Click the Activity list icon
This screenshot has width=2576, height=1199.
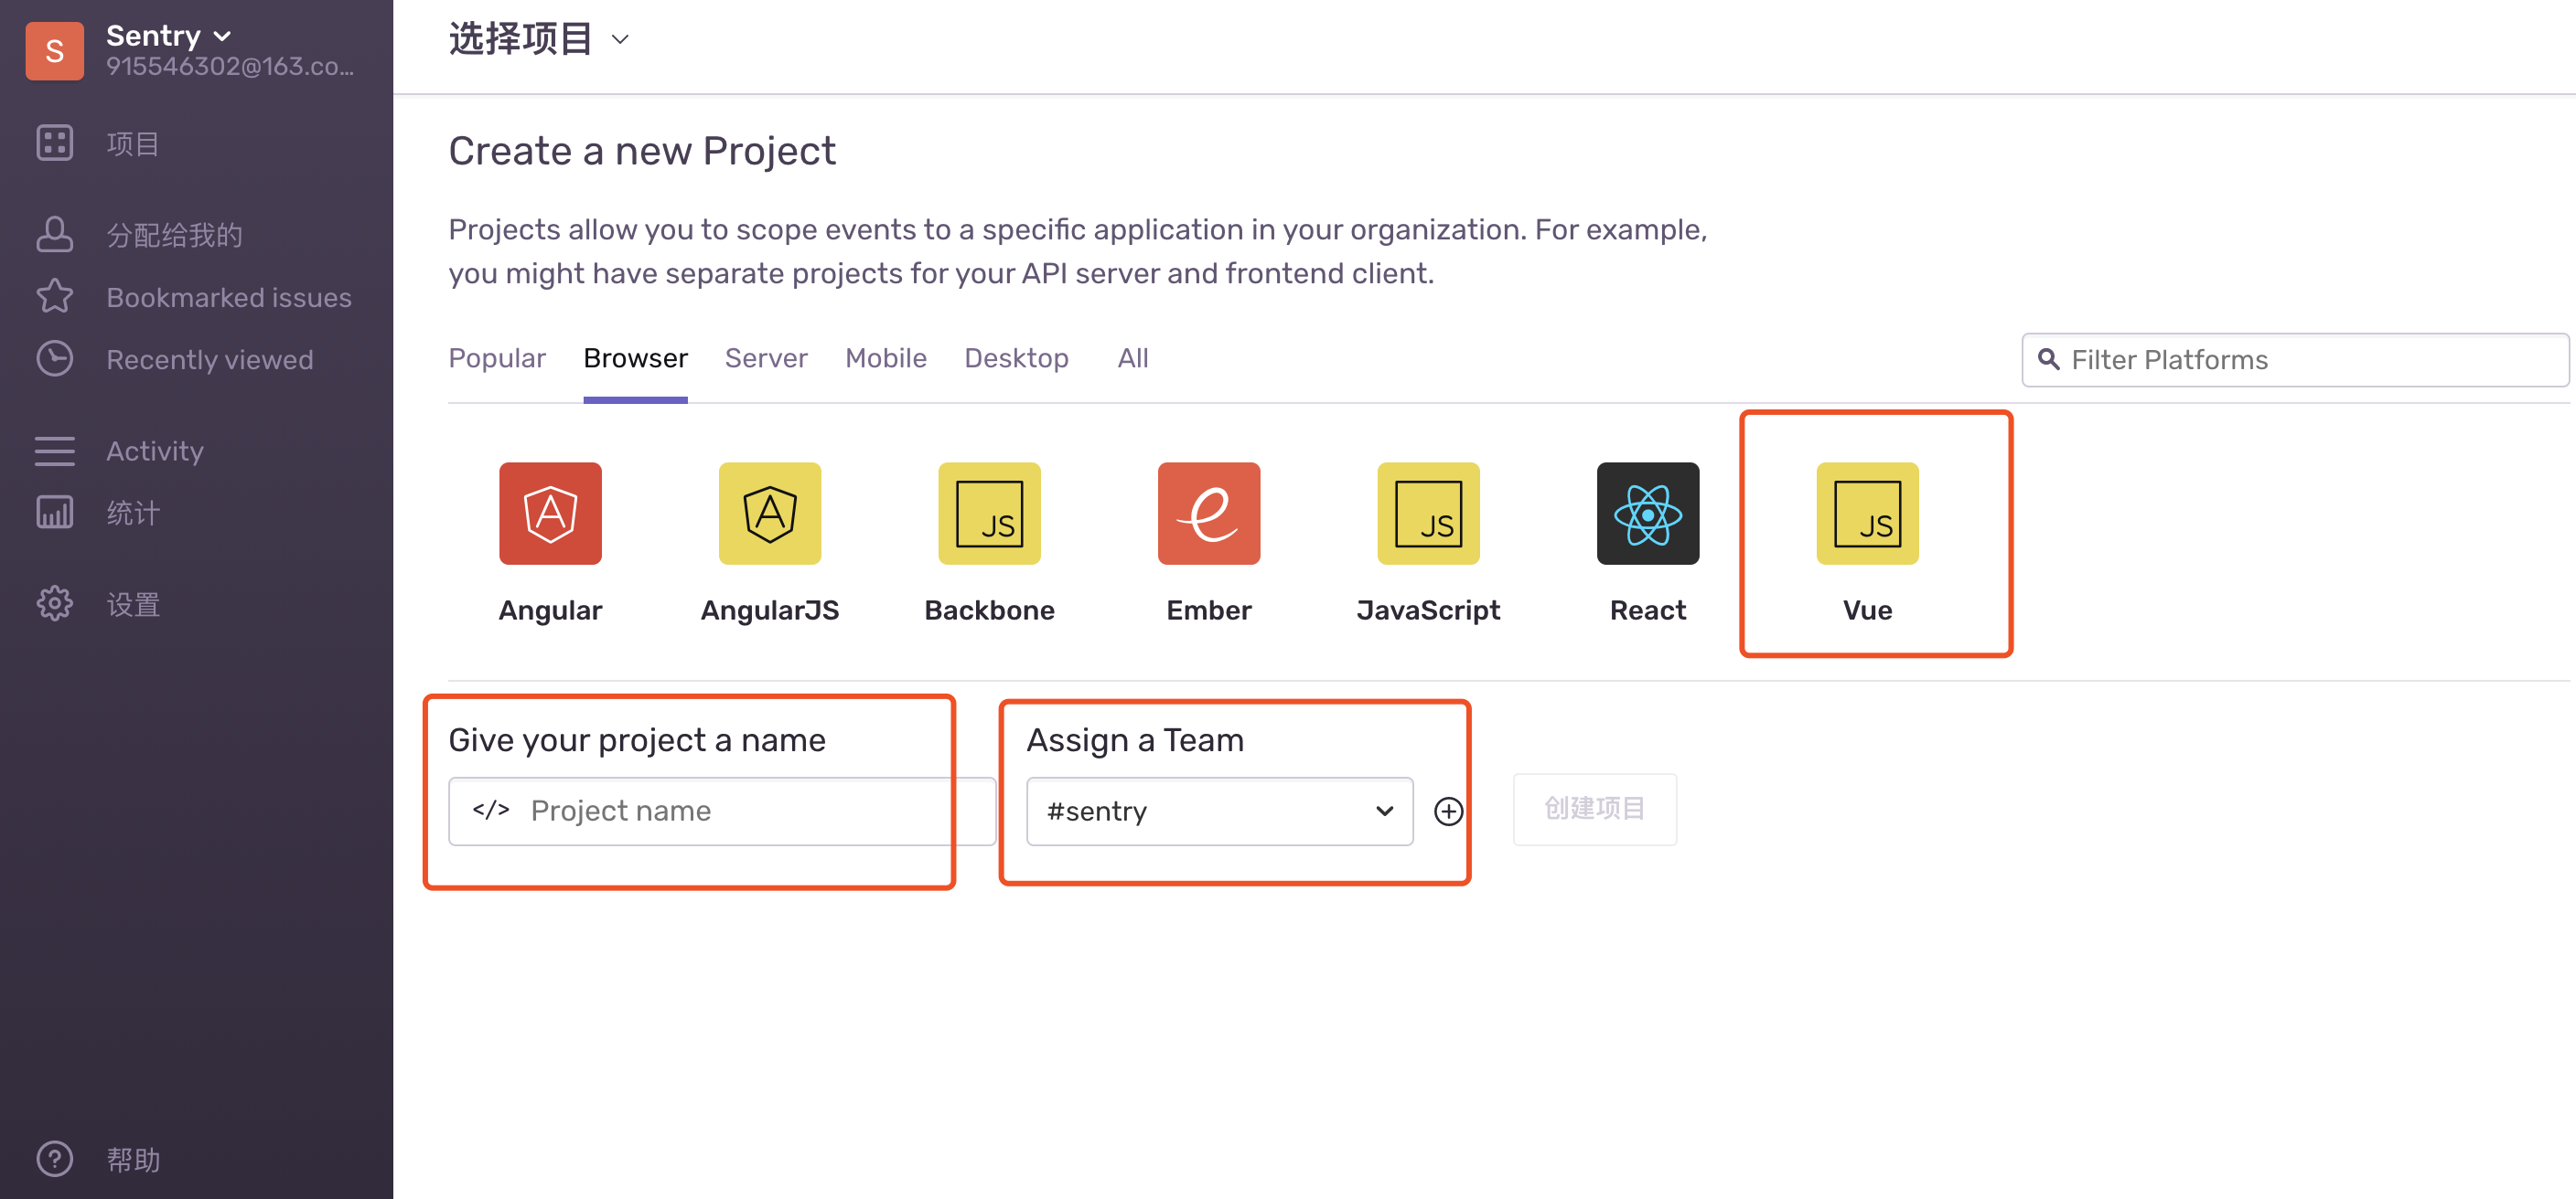coord(54,451)
